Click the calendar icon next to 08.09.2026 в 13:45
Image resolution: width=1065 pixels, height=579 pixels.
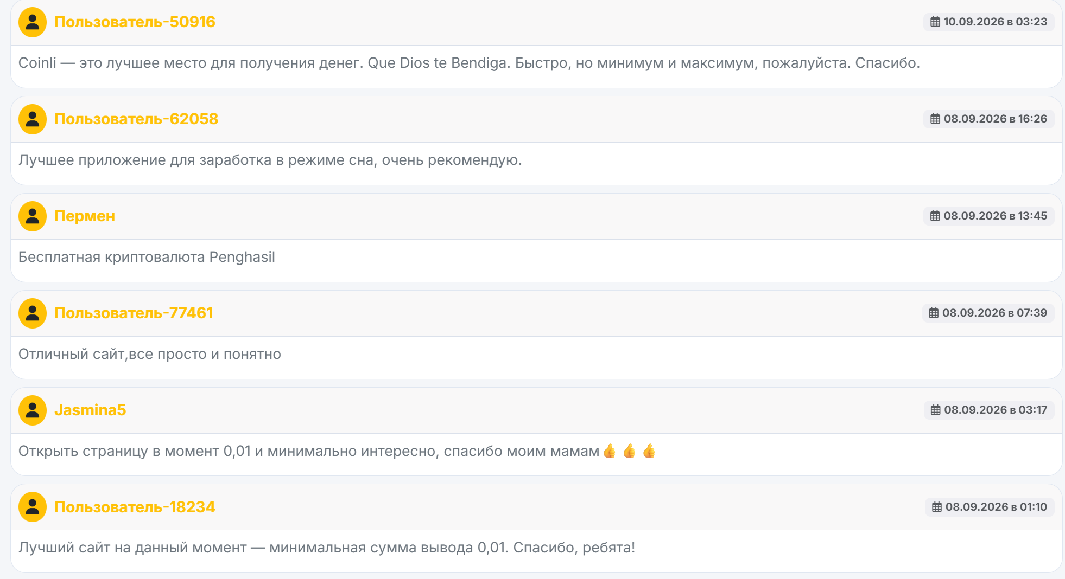(935, 216)
